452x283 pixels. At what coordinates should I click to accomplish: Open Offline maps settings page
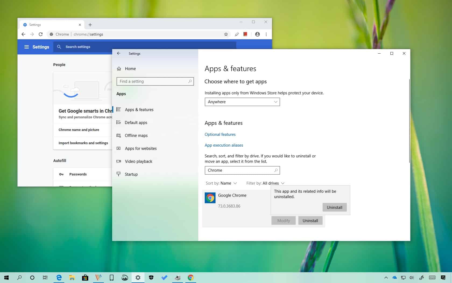(x=155, y=136)
